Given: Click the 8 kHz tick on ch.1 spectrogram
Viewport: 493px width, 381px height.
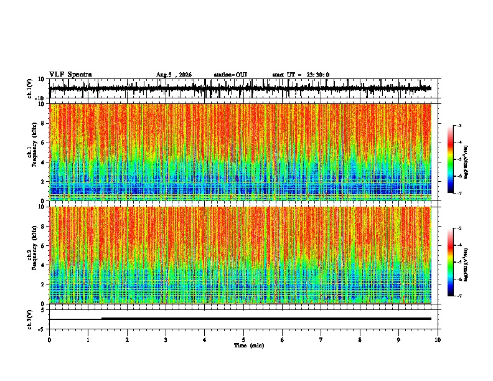Looking at the screenshot, I should 43,123.
